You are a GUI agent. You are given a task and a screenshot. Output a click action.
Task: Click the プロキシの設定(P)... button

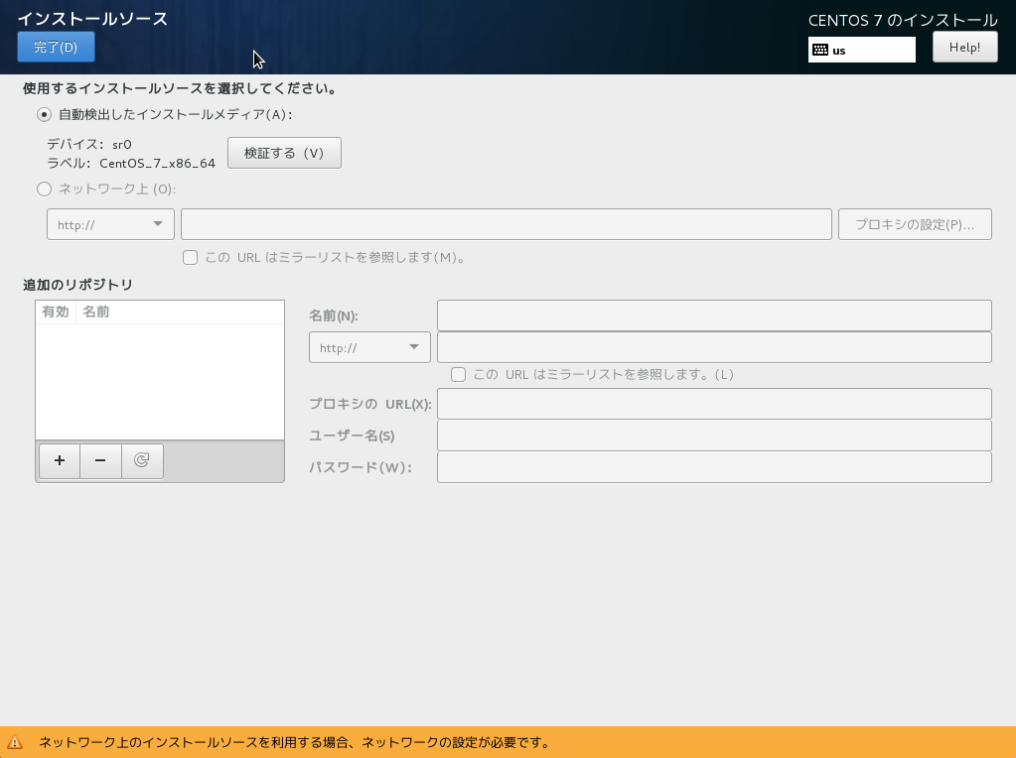[915, 224]
